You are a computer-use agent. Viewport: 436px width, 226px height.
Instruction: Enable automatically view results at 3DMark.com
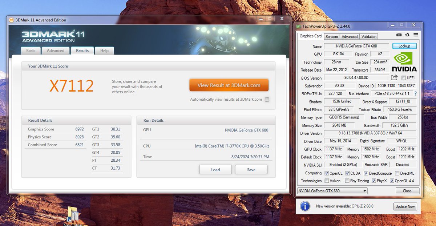click(x=267, y=100)
